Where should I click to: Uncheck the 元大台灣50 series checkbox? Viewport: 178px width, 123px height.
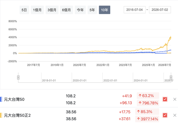pos(165,99)
